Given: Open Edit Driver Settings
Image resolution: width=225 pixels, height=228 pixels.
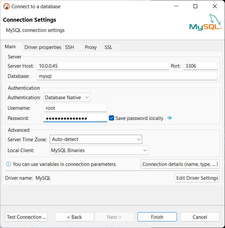Looking at the screenshot, I should click(x=197, y=178).
